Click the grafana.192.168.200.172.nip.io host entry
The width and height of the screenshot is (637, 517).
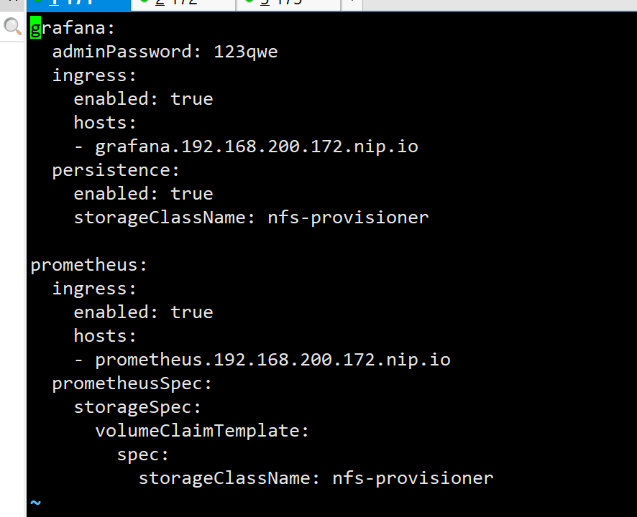pos(257,146)
